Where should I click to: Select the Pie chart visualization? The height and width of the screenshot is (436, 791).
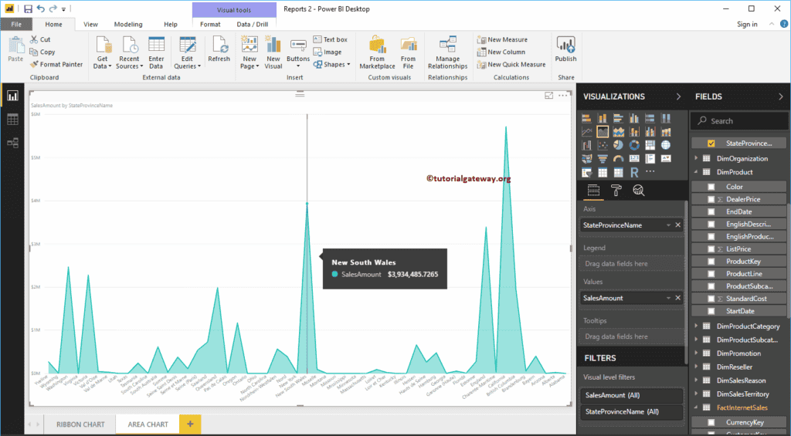[x=619, y=145]
